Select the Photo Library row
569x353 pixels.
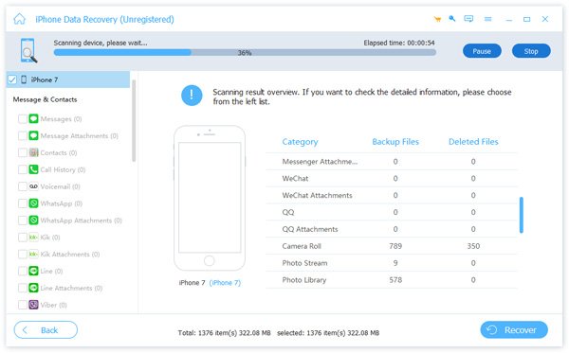pyautogui.click(x=391, y=280)
